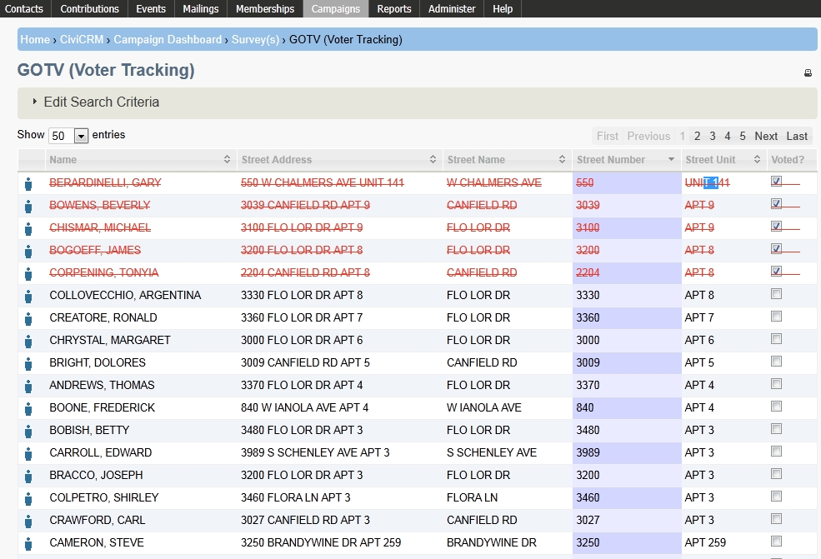
Task: Jump to page 3 of results
Action: (x=712, y=137)
